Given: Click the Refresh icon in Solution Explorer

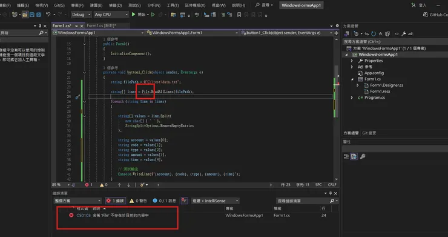Looking at the screenshot, I should tap(374, 34).
